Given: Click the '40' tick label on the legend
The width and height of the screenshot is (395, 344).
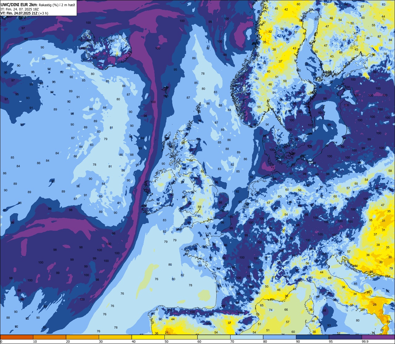Looking at the screenshot, I should pyautogui.click(x=134, y=342).
